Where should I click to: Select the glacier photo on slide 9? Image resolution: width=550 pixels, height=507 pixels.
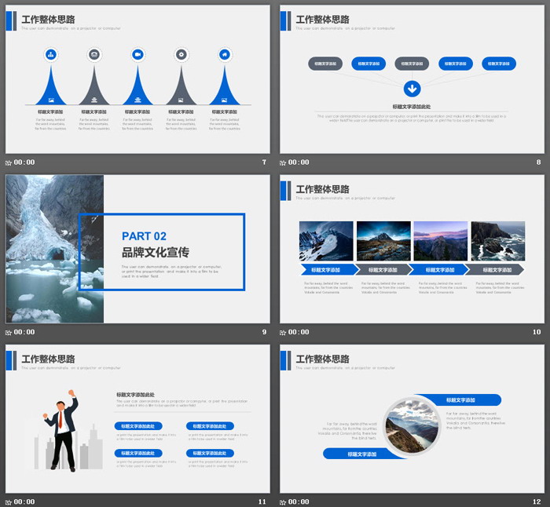(x=54, y=249)
